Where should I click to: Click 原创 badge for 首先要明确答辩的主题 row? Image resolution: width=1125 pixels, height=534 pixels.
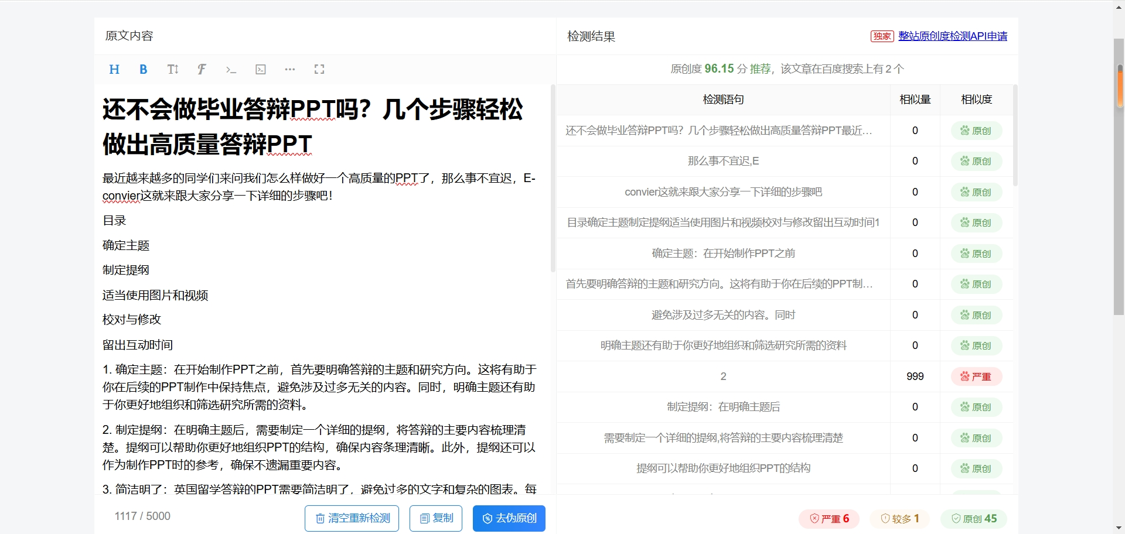976,285
